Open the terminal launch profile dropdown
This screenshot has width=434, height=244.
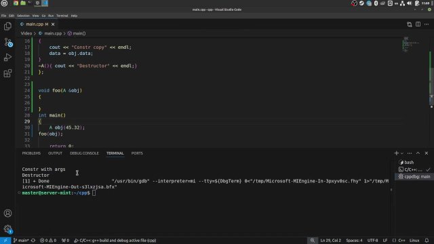point(402,153)
